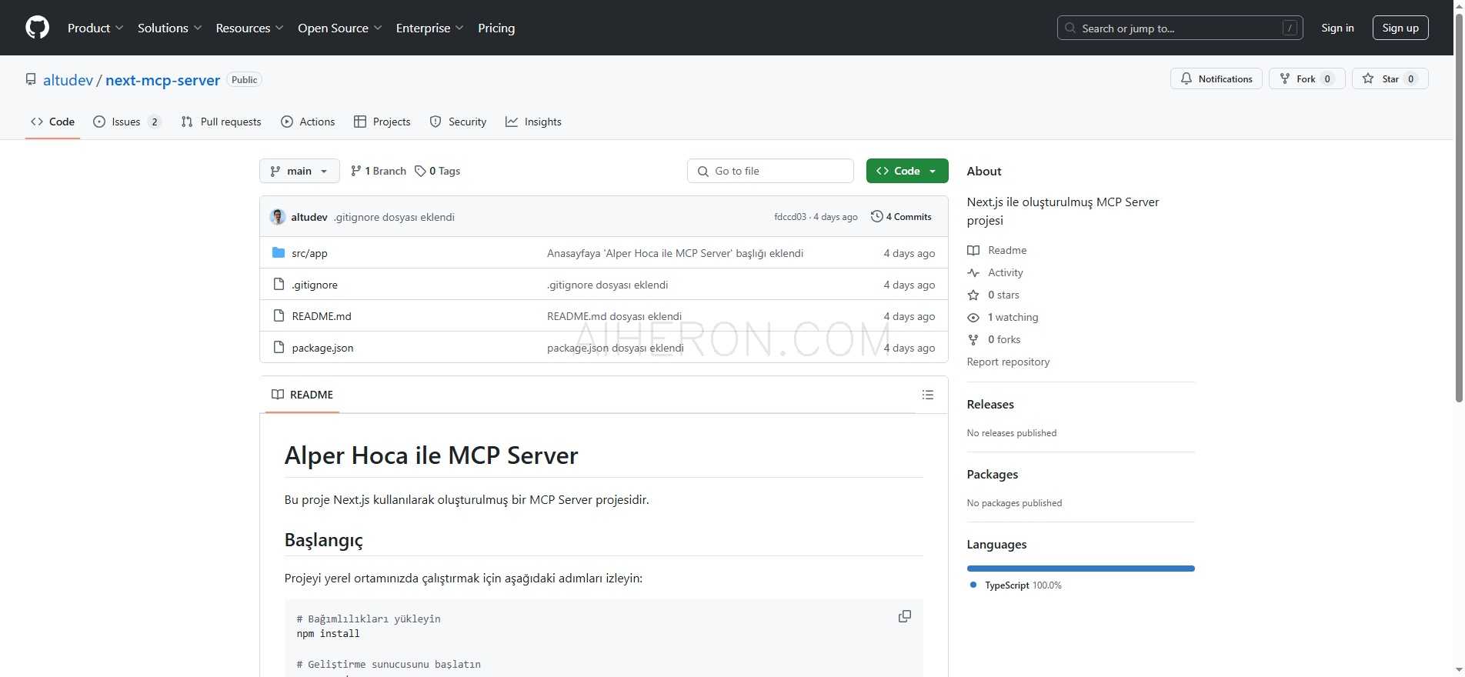The image size is (1465, 677).
Task: Click the eye icon next to 1 watching
Action: pyautogui.click(x=973, y=317)
